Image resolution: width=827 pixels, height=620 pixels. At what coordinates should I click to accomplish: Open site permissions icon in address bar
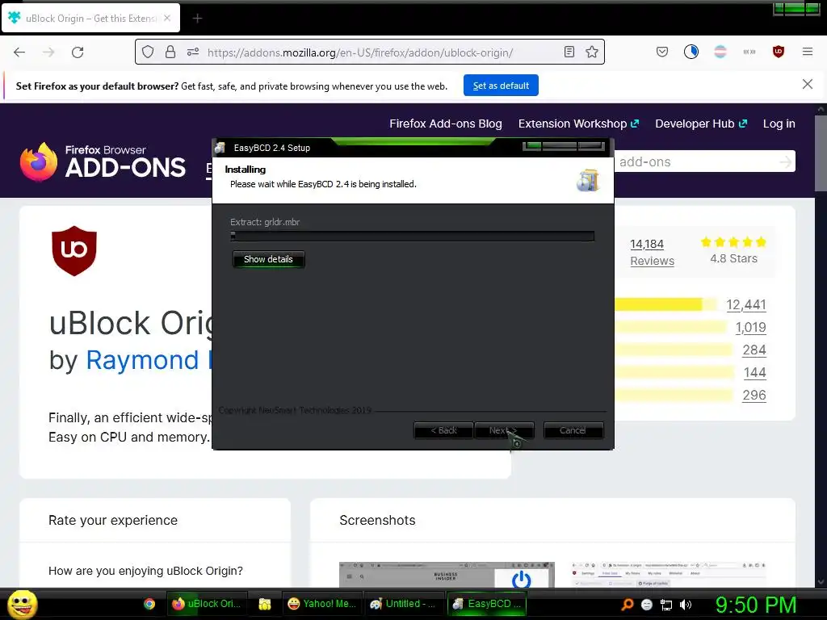tap(193, 52)
